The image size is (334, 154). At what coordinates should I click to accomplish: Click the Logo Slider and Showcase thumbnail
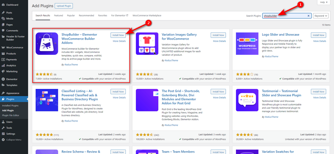point(247,44)
